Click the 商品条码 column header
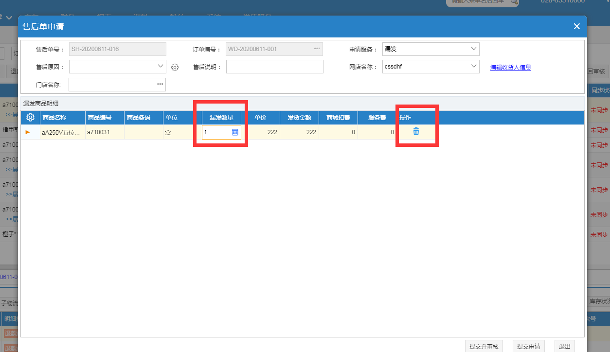Screen dimensions: 610x352 [144, 118]
